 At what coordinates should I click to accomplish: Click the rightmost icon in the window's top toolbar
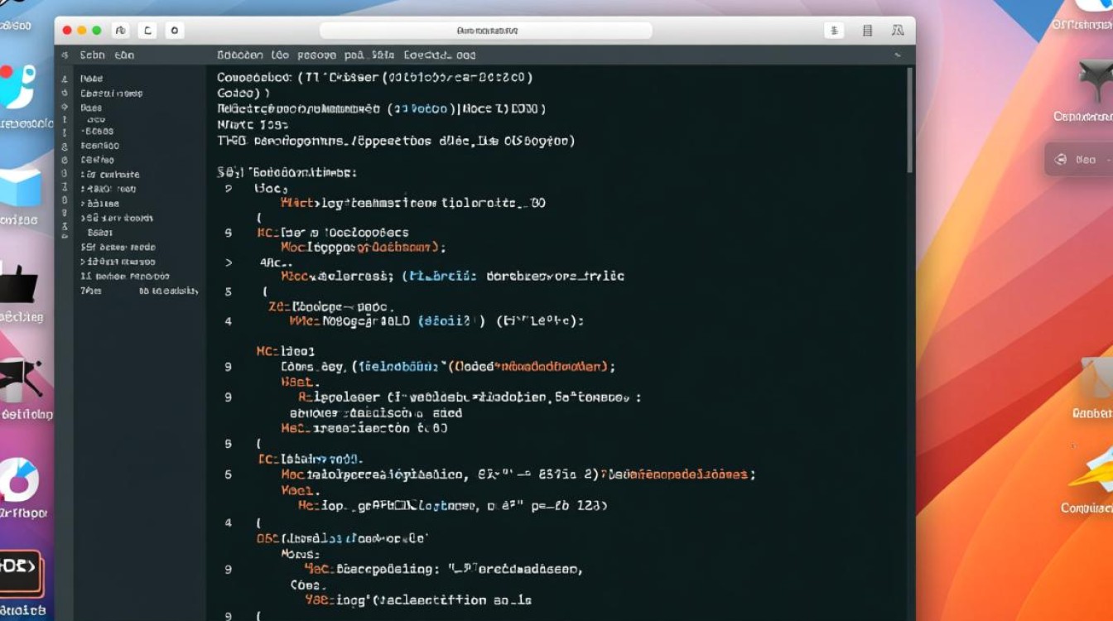point(898,31)
